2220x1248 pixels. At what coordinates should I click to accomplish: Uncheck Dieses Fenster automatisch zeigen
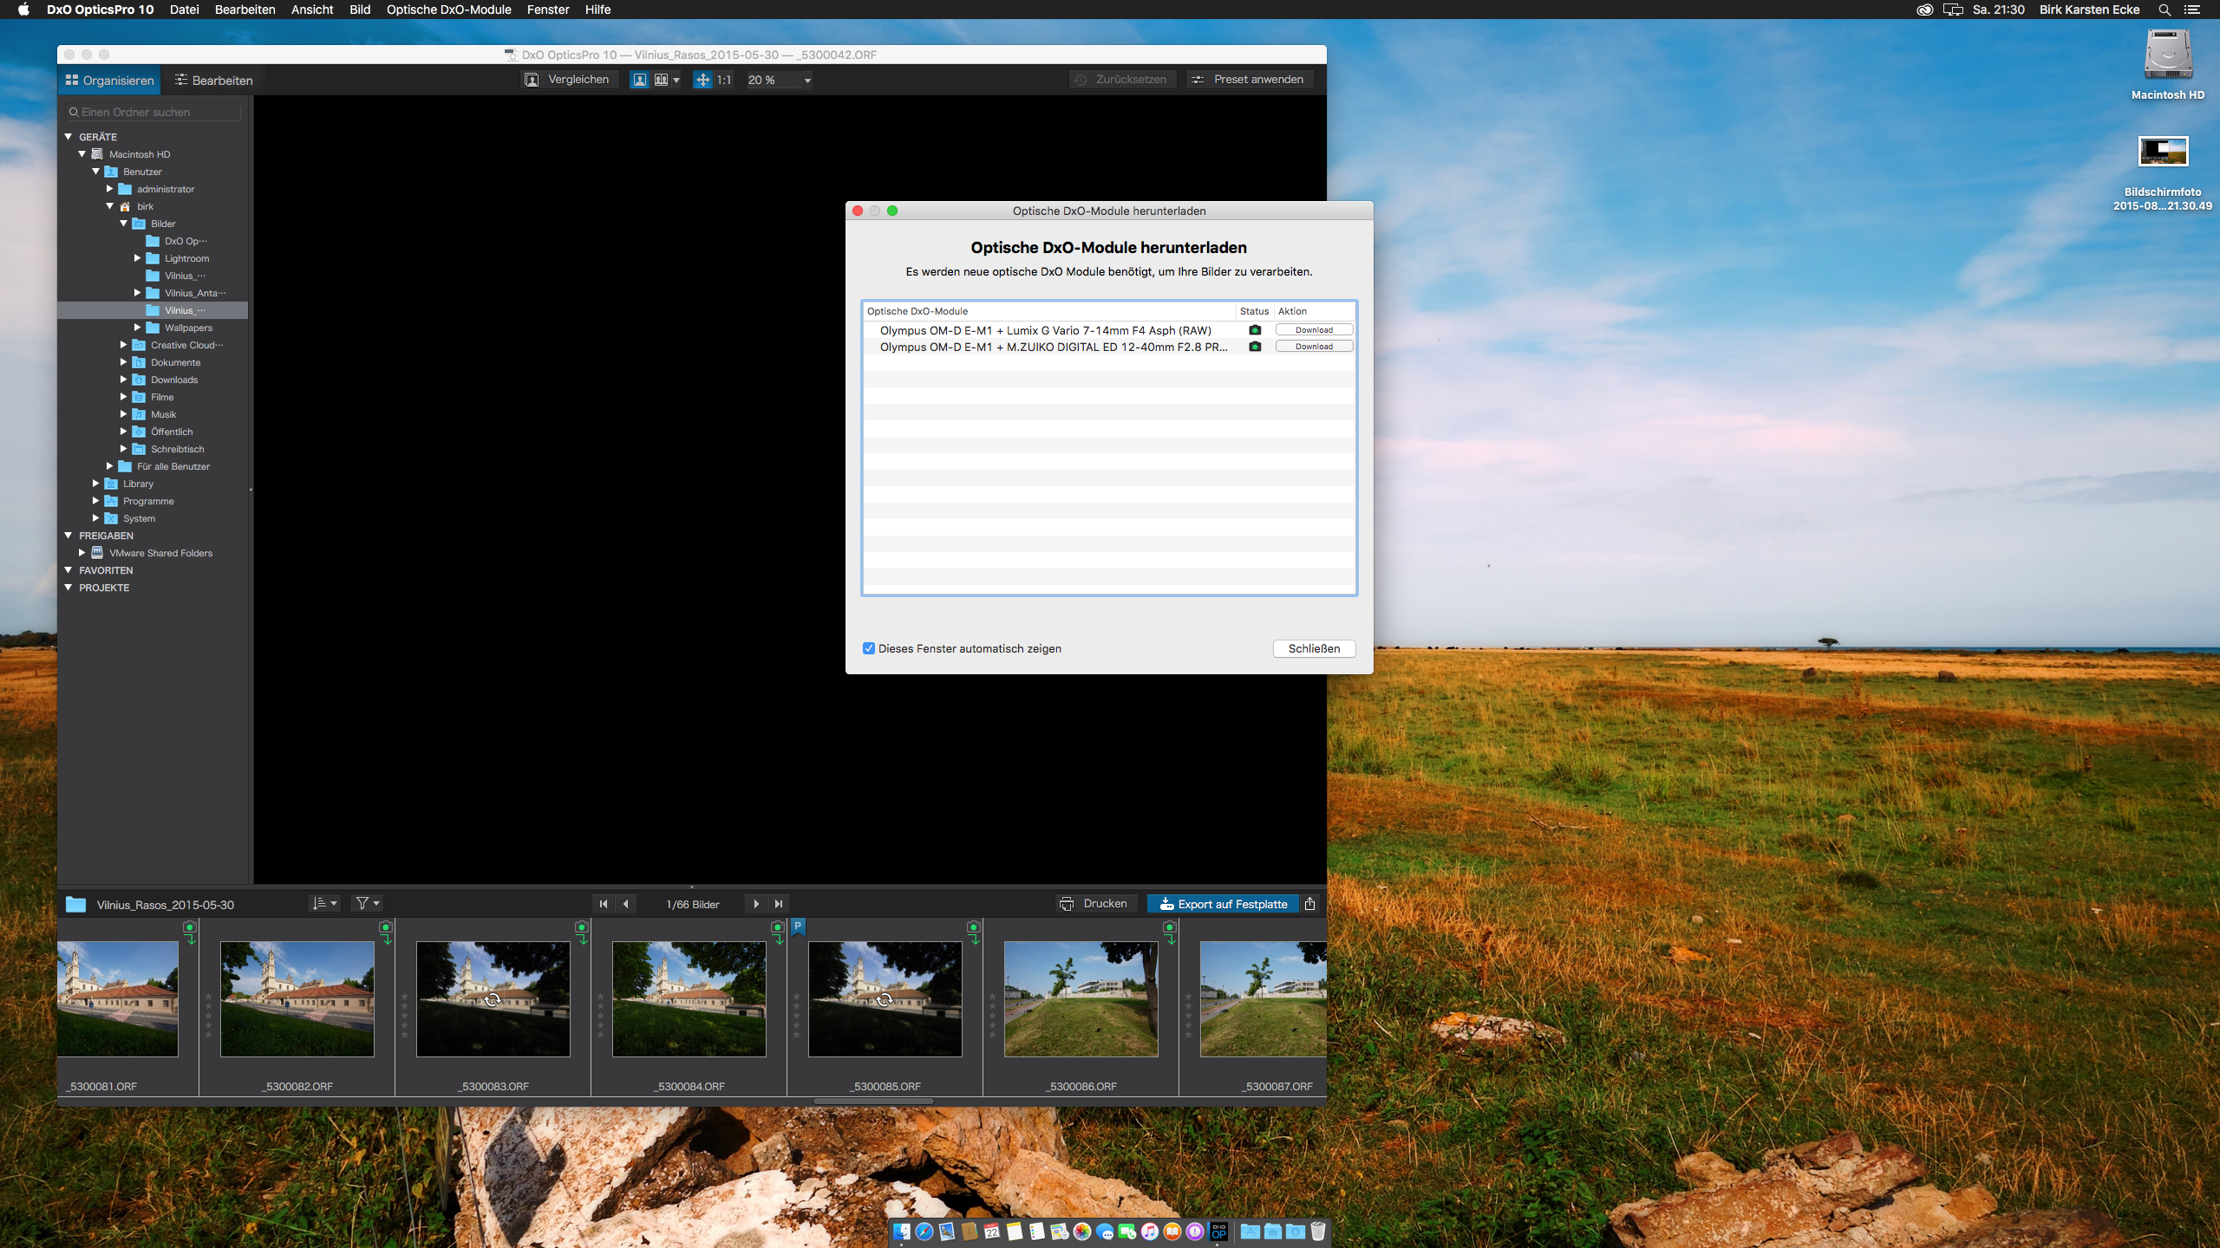point(869,648)
